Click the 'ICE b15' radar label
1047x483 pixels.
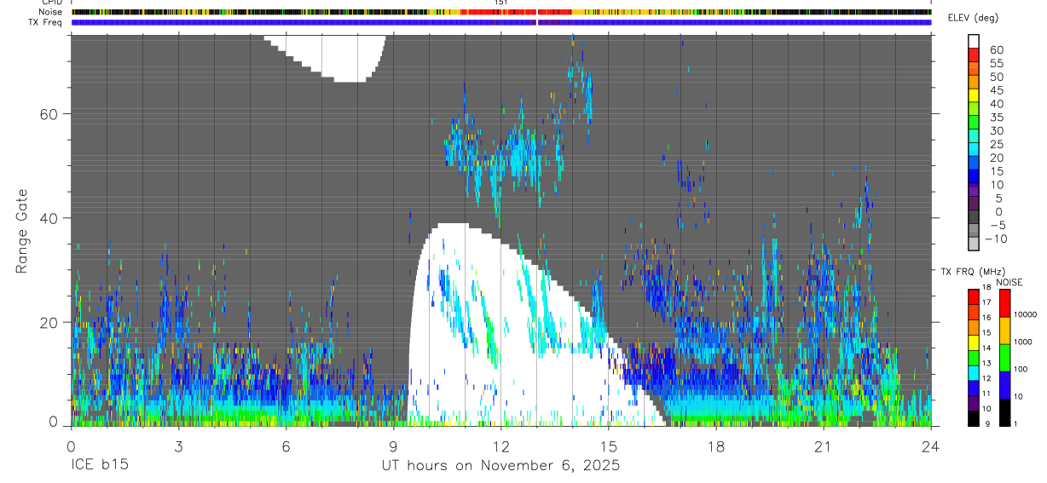(100, 466)
